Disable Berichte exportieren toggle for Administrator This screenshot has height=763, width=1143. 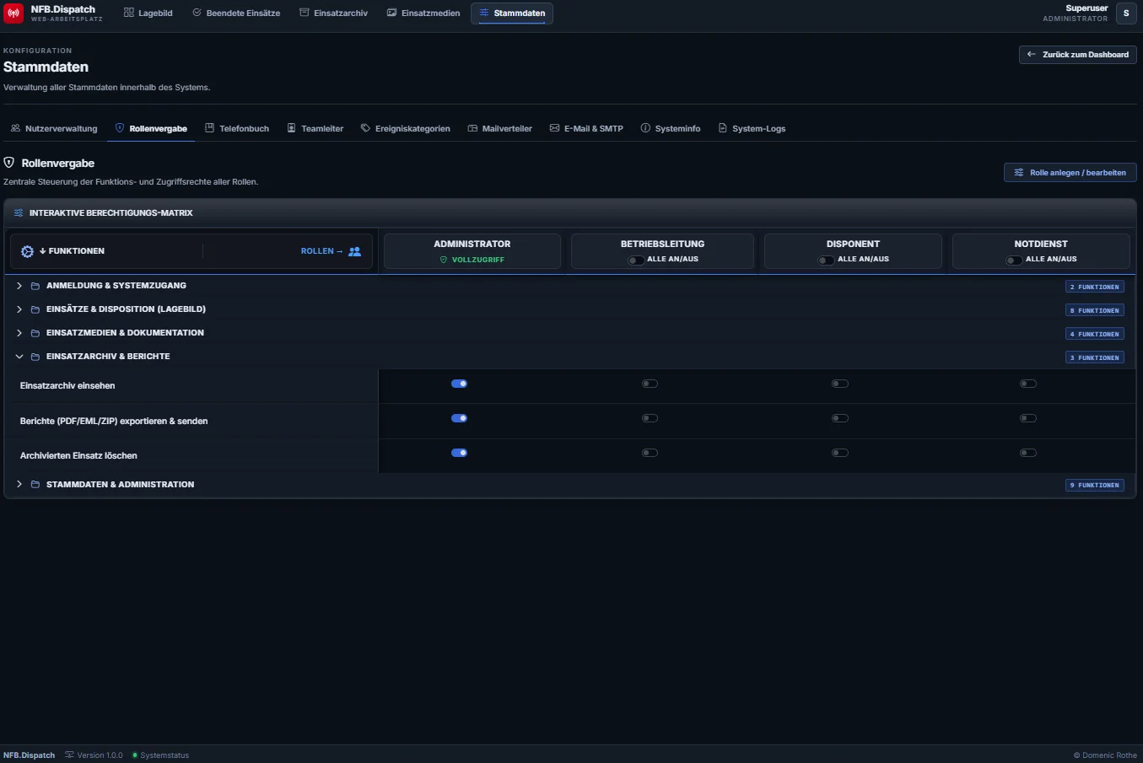coord(460,418)
